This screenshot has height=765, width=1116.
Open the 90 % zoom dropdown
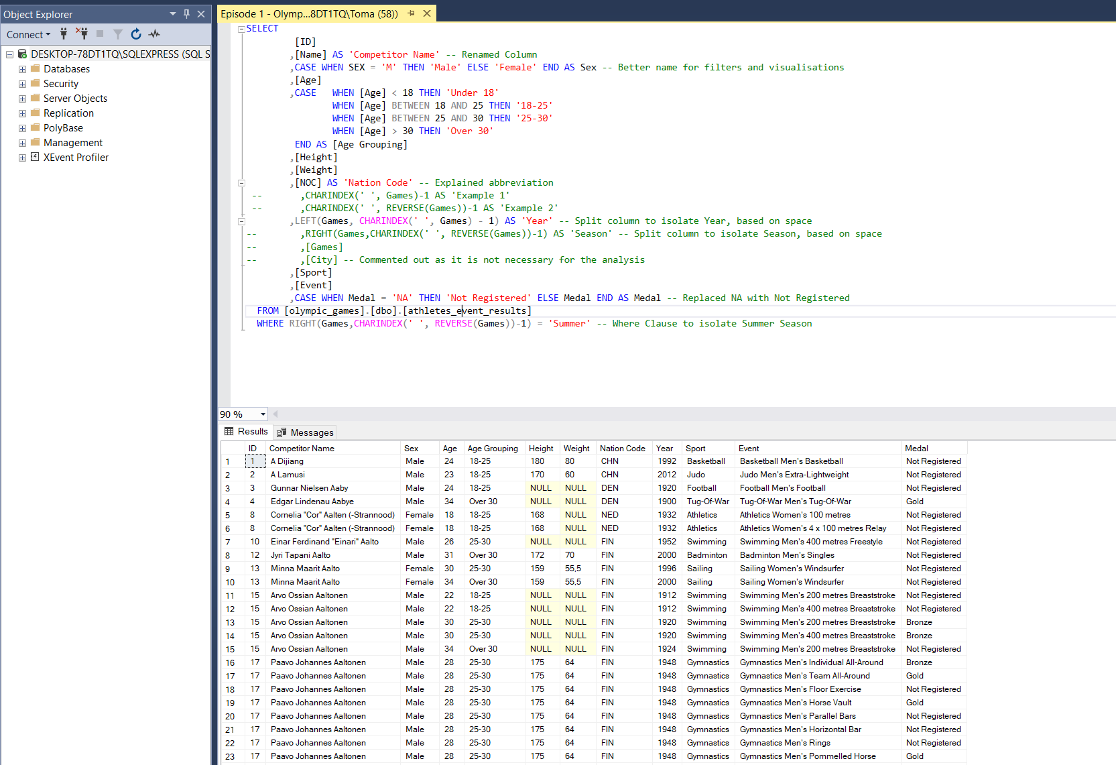[x=263, y=414]
